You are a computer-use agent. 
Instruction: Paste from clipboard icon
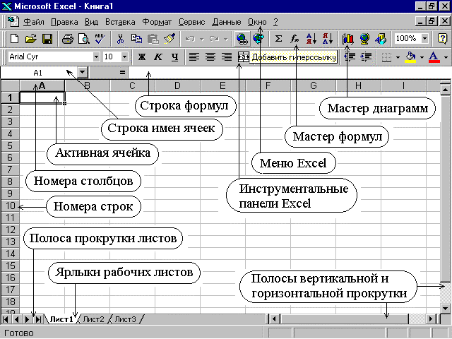(x=153, y=39)
